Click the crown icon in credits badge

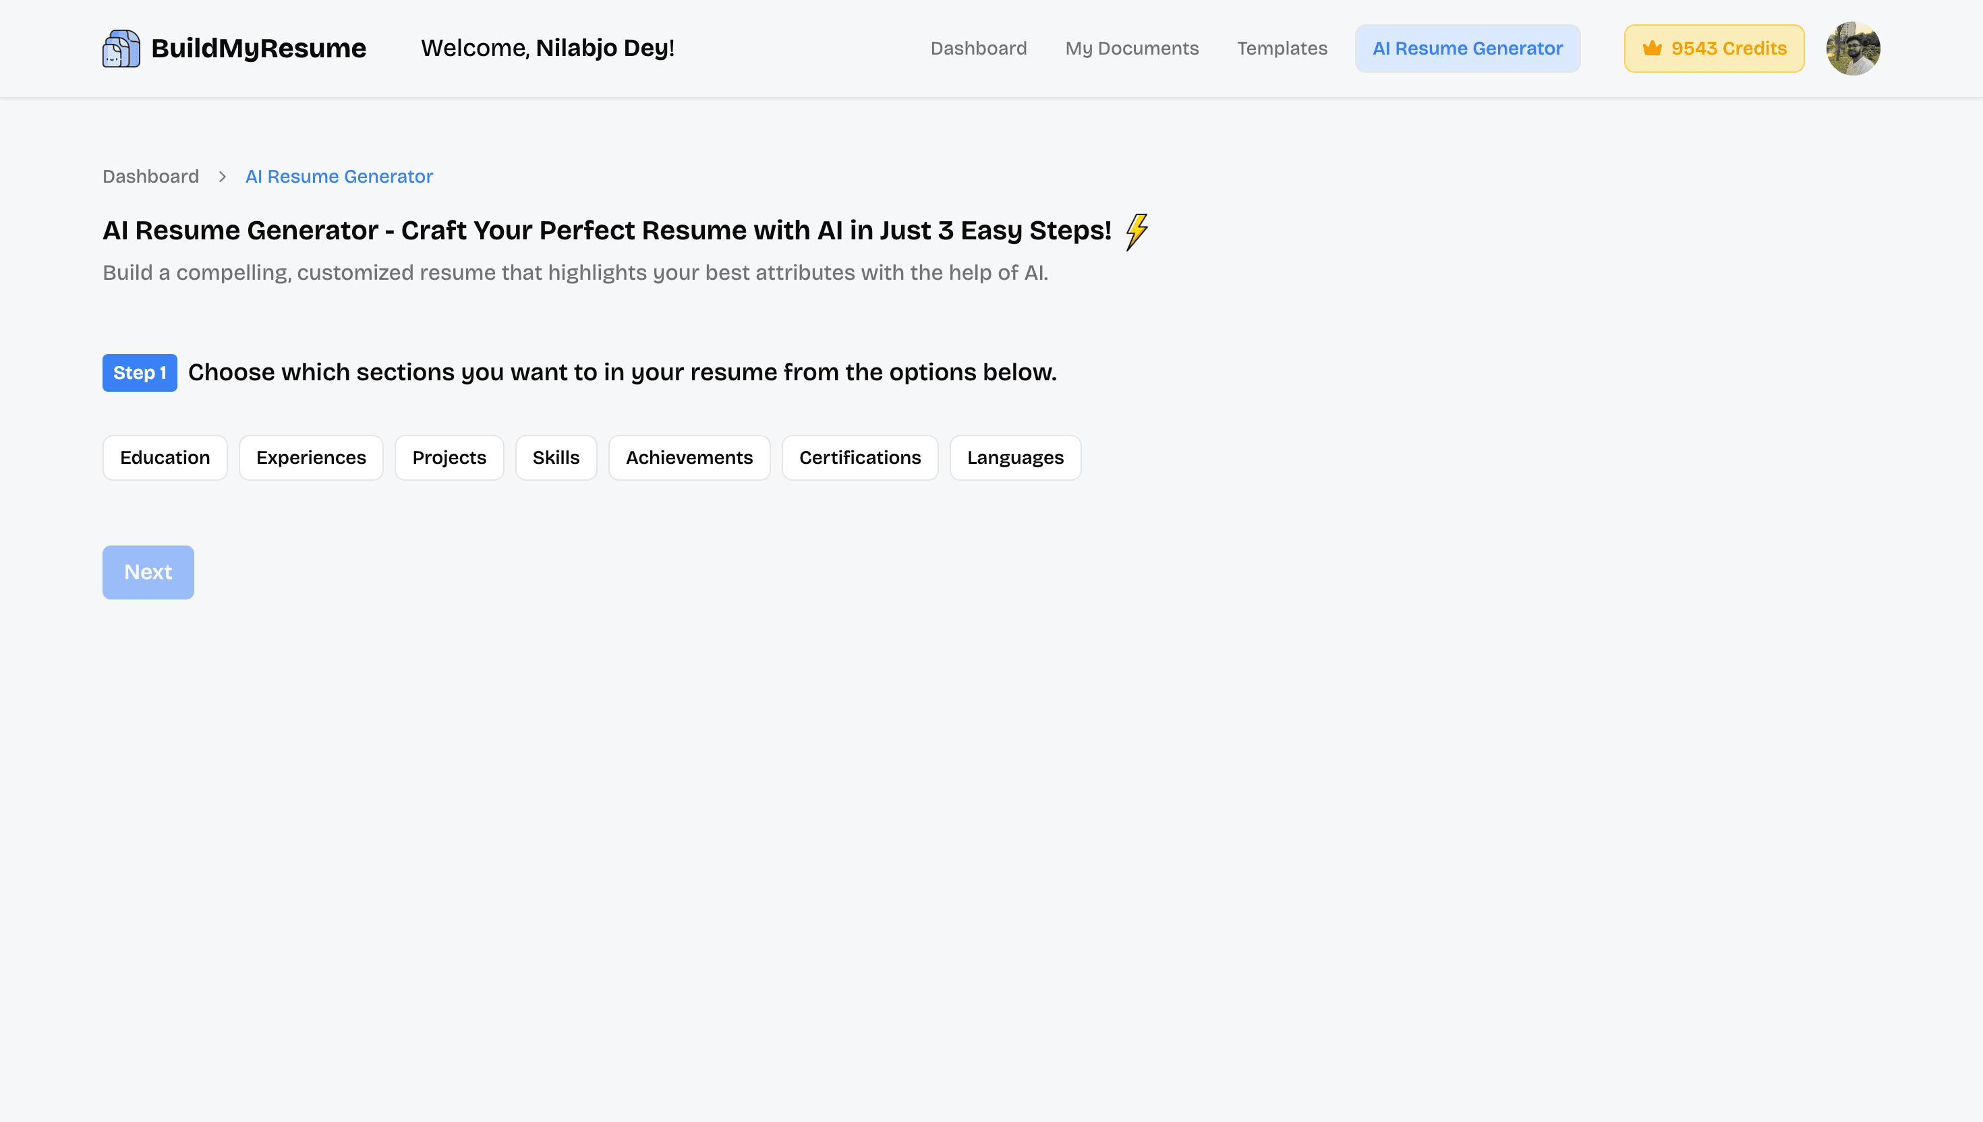pyautogui.click(x=1652, y=49)
